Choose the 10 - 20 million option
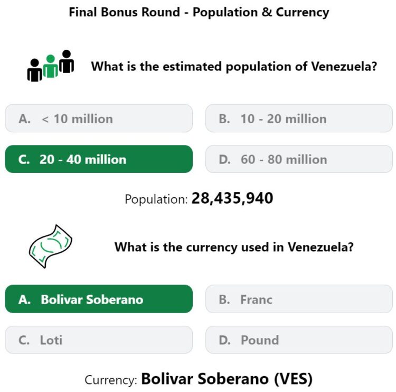This screenshot has height=392, width=396. [299, 118]
